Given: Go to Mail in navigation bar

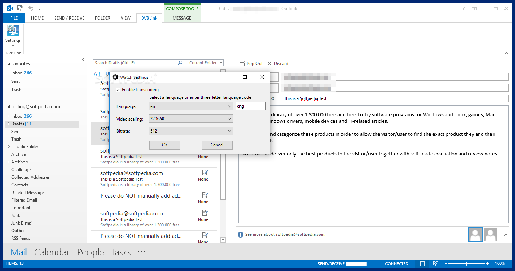Looking at the screenshot, I should 19,252.
